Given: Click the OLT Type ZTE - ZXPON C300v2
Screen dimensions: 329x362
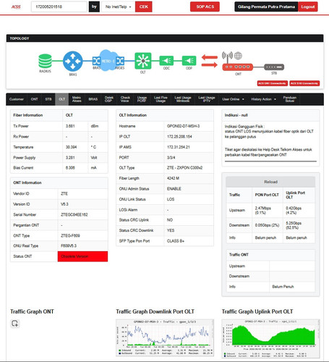Looking at the screenshot, I should click(x=184, y=168).
